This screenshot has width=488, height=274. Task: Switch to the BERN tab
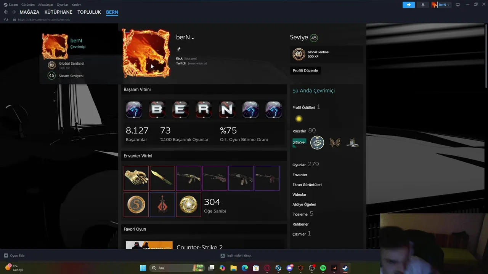(112, 12)
